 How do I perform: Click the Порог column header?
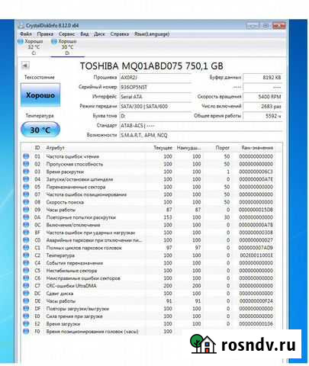223,148
